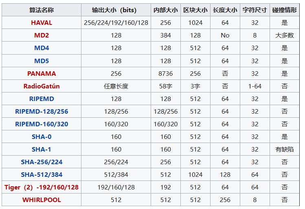Click the 碰撞情形 column header
305x209 pixels.
(284, 10)
